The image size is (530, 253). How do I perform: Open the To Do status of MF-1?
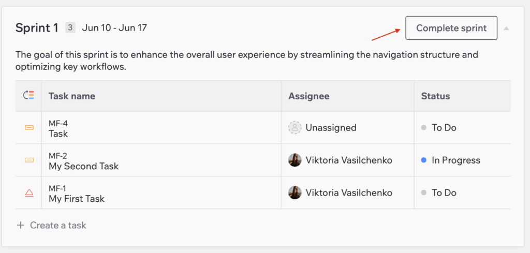click(x=444, y=193)
